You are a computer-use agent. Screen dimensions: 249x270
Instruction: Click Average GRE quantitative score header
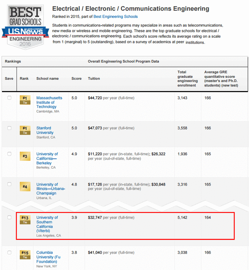coord(221,79)
